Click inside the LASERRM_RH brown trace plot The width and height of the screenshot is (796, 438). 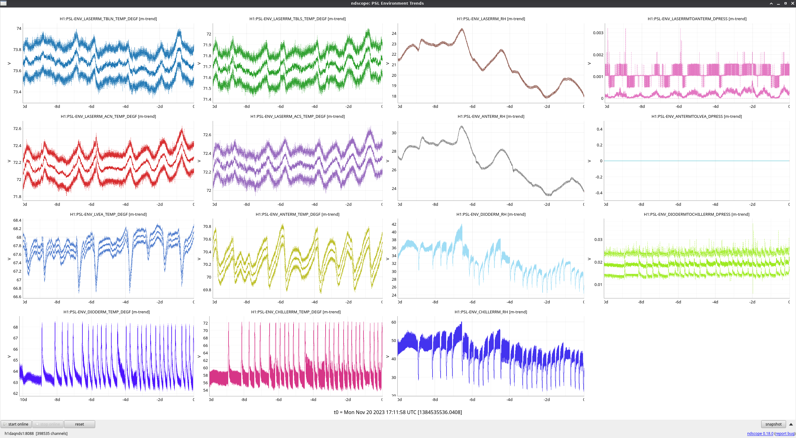coord(491,63)
